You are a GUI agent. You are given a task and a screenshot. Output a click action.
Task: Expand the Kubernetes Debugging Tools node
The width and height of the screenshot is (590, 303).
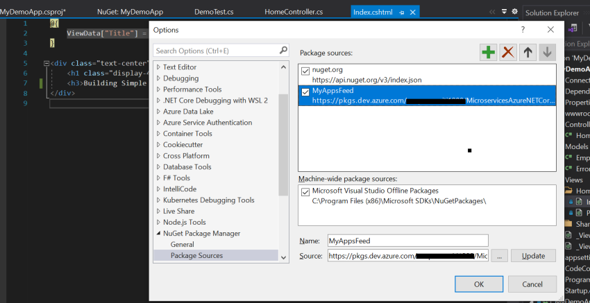[158, 200]
